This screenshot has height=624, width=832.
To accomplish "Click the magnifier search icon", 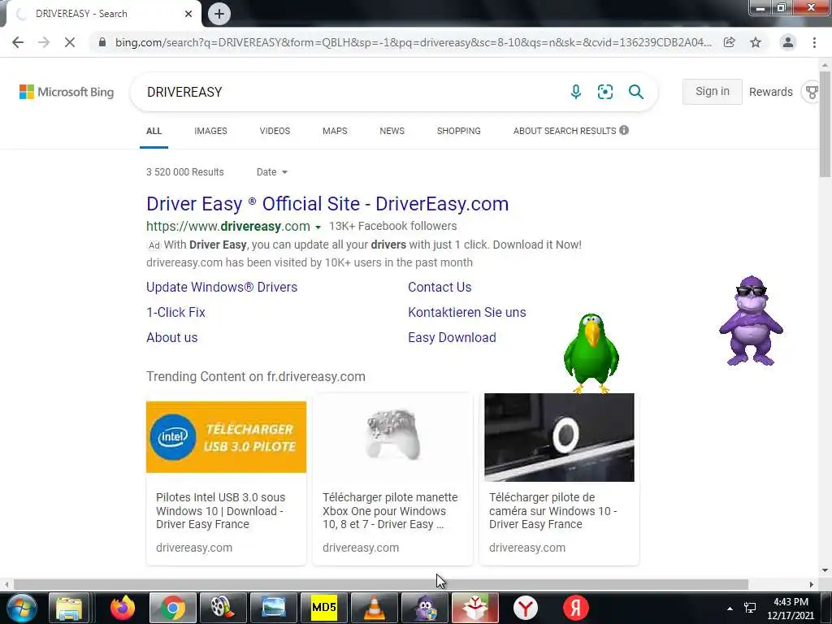I will coord(635,92).
